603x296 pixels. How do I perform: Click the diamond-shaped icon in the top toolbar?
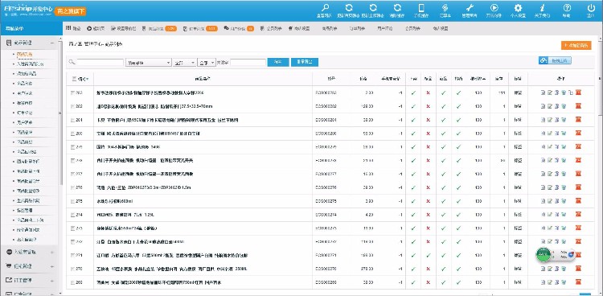[x=445, y=8]
